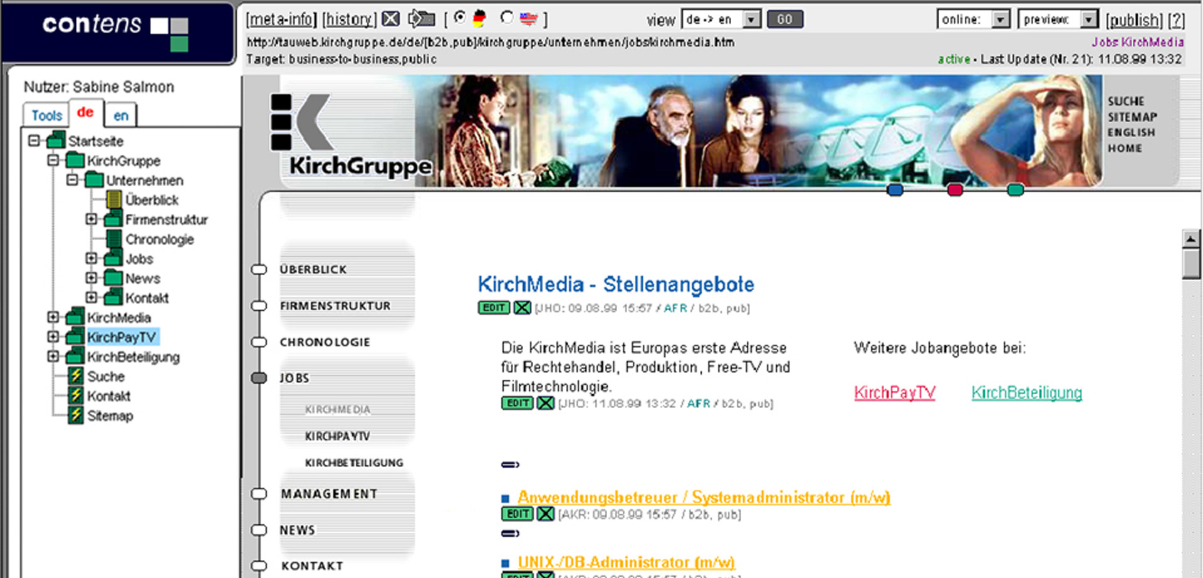Click the crossed-box icon next to history
The image size is (1203, 578).
point(391,19)
